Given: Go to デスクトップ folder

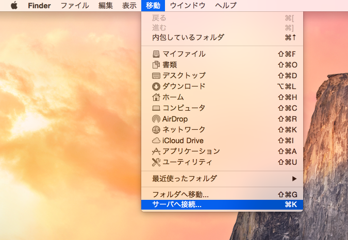Looking at the screenshot, I should (x=222, y=76).
